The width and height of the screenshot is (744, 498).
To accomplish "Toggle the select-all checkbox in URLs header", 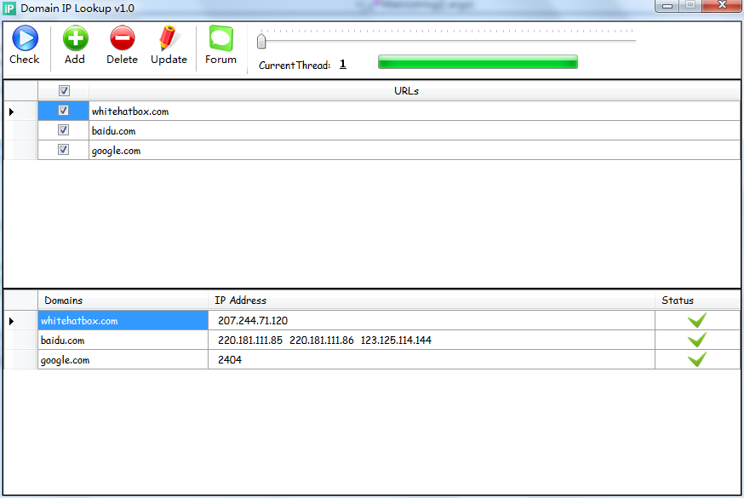I will 64,90.
